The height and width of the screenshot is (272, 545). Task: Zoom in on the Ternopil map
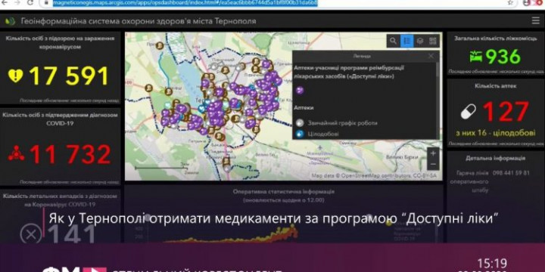click(x=433, y=153)
